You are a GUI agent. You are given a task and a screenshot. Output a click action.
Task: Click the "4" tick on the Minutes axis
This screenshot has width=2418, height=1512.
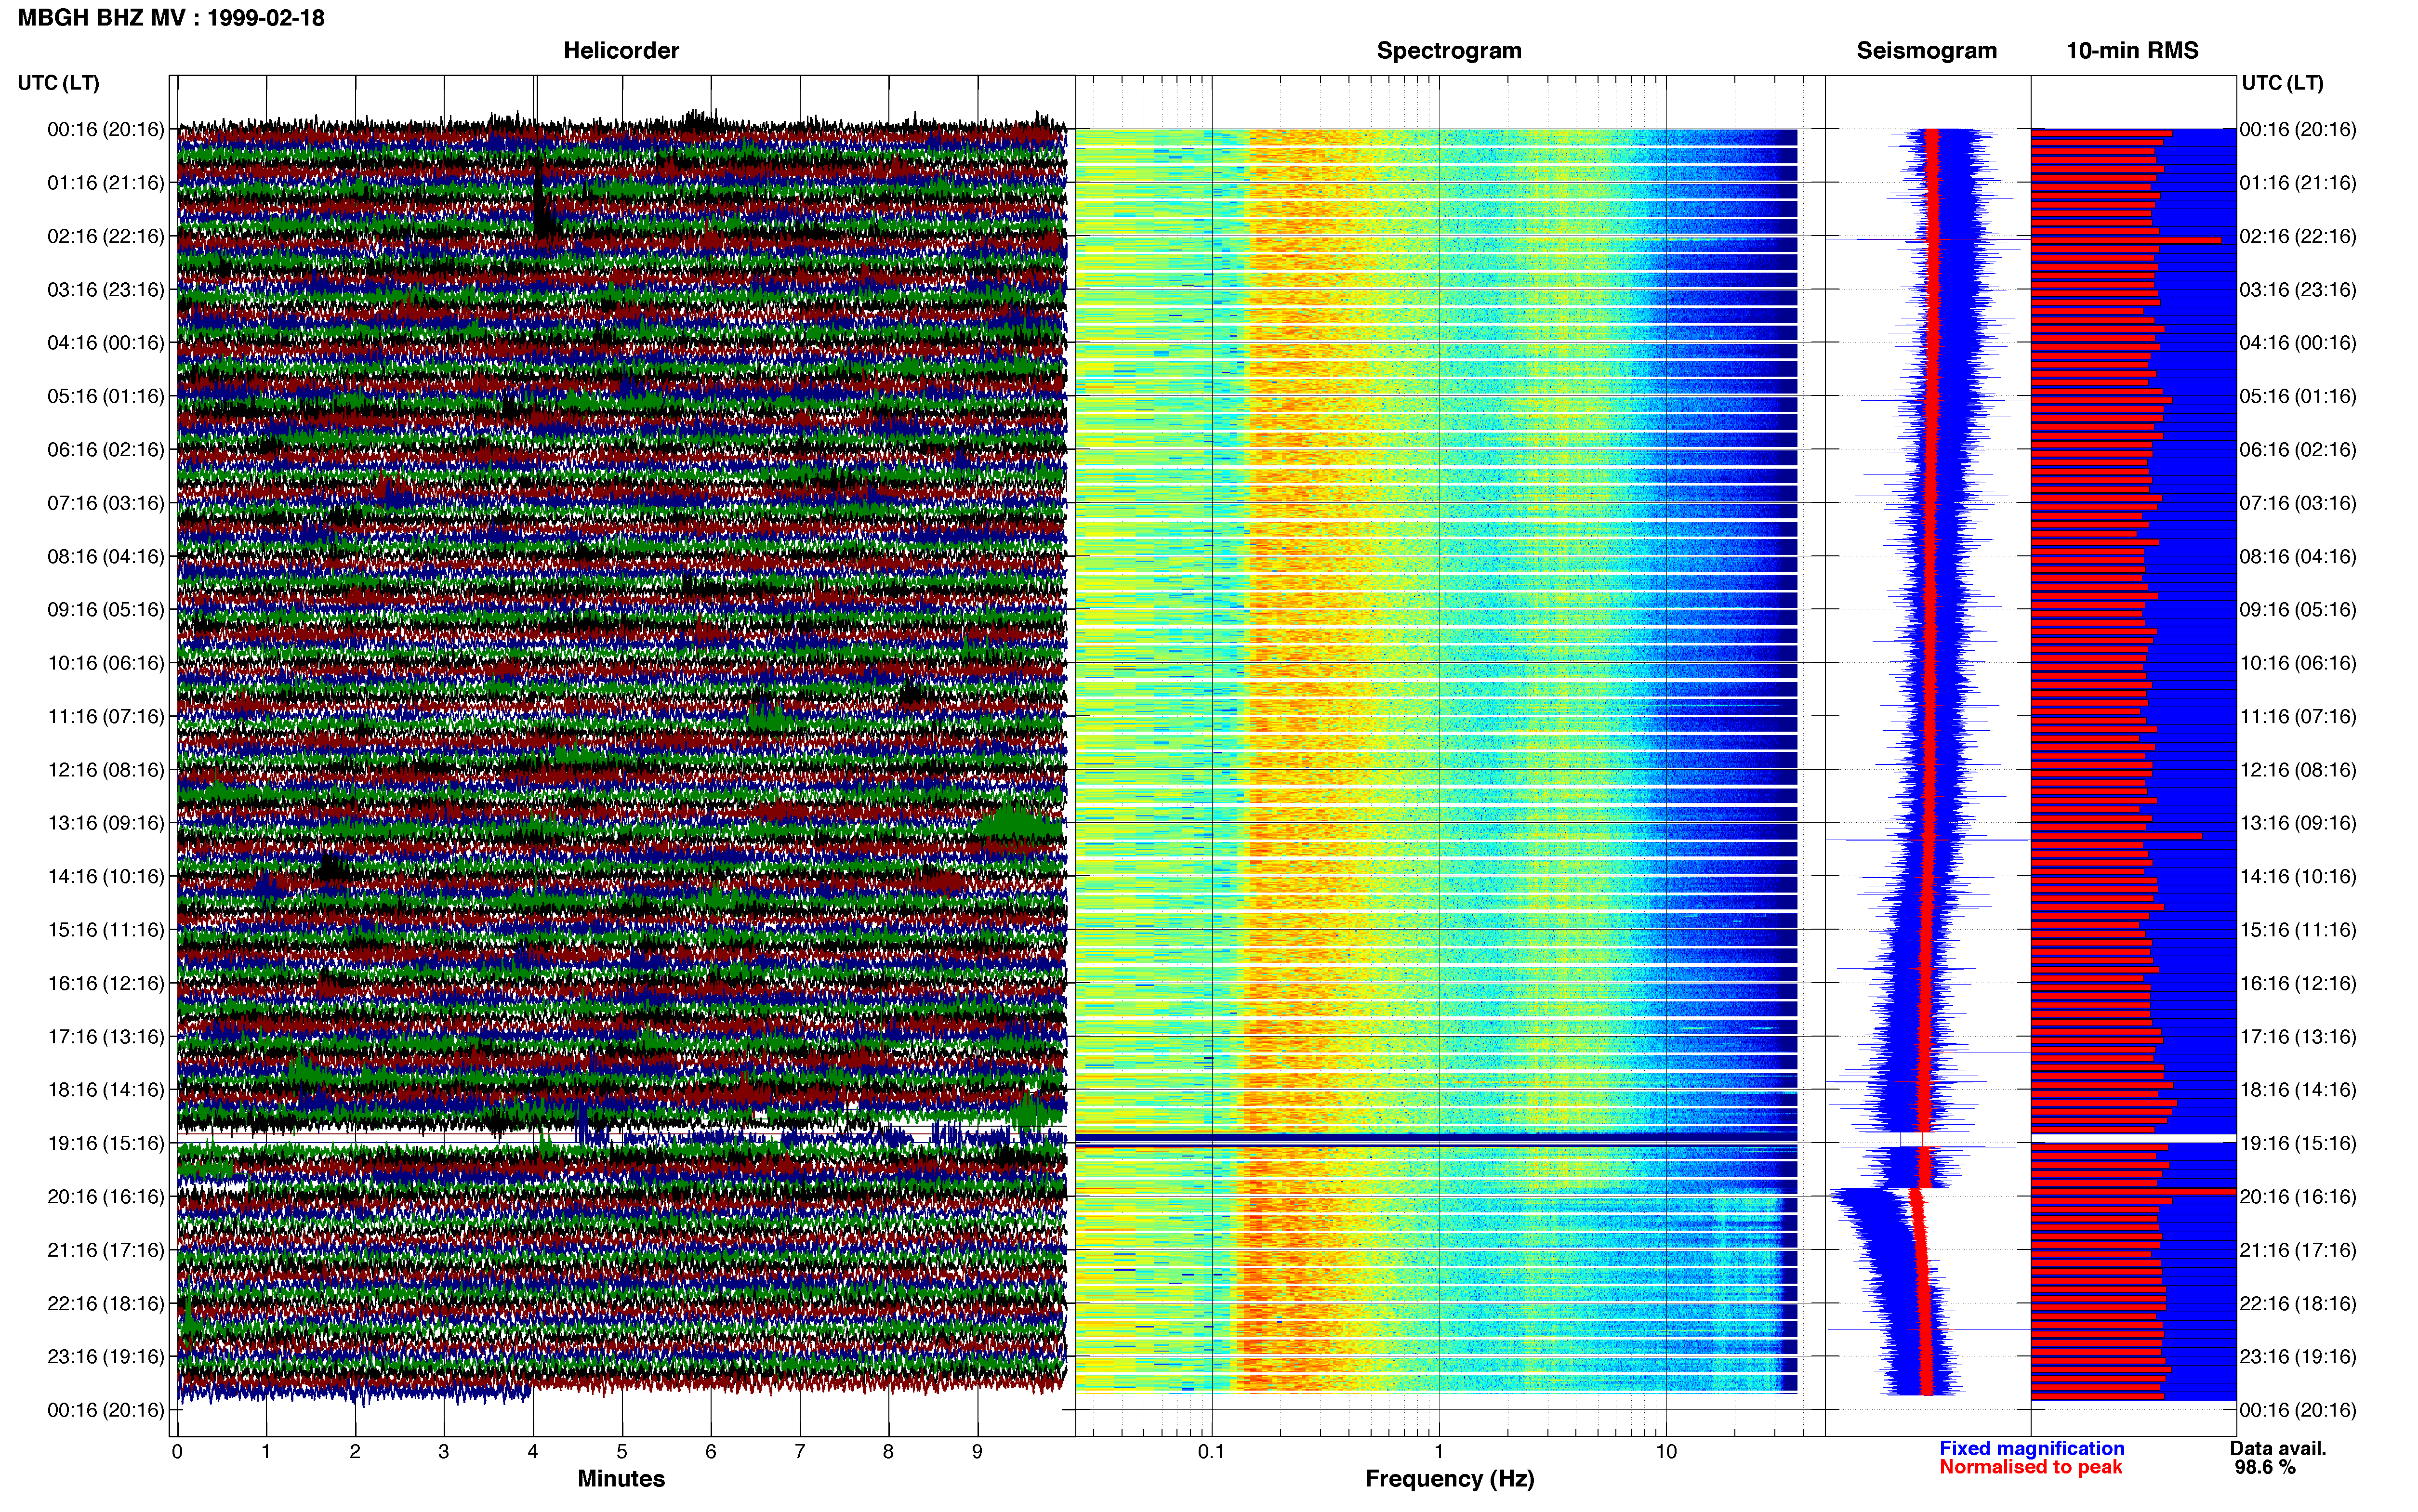click(533, 1451)
